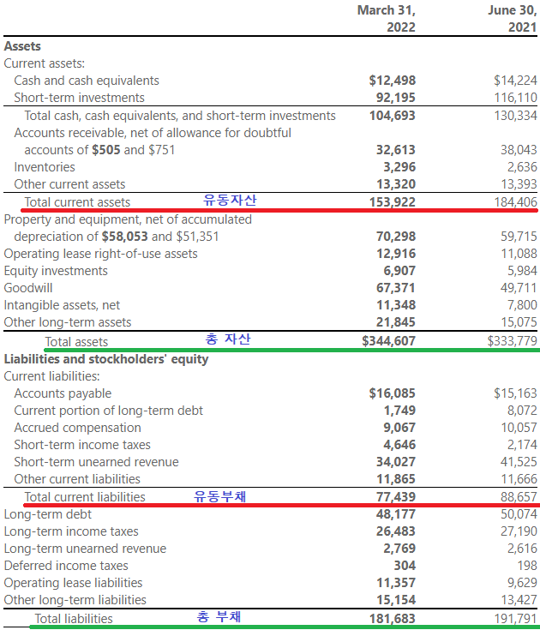Select the 1,749 current debt value
Image resolution: width=540 pixels, height=630 pixels.
(x=399, y=411)
